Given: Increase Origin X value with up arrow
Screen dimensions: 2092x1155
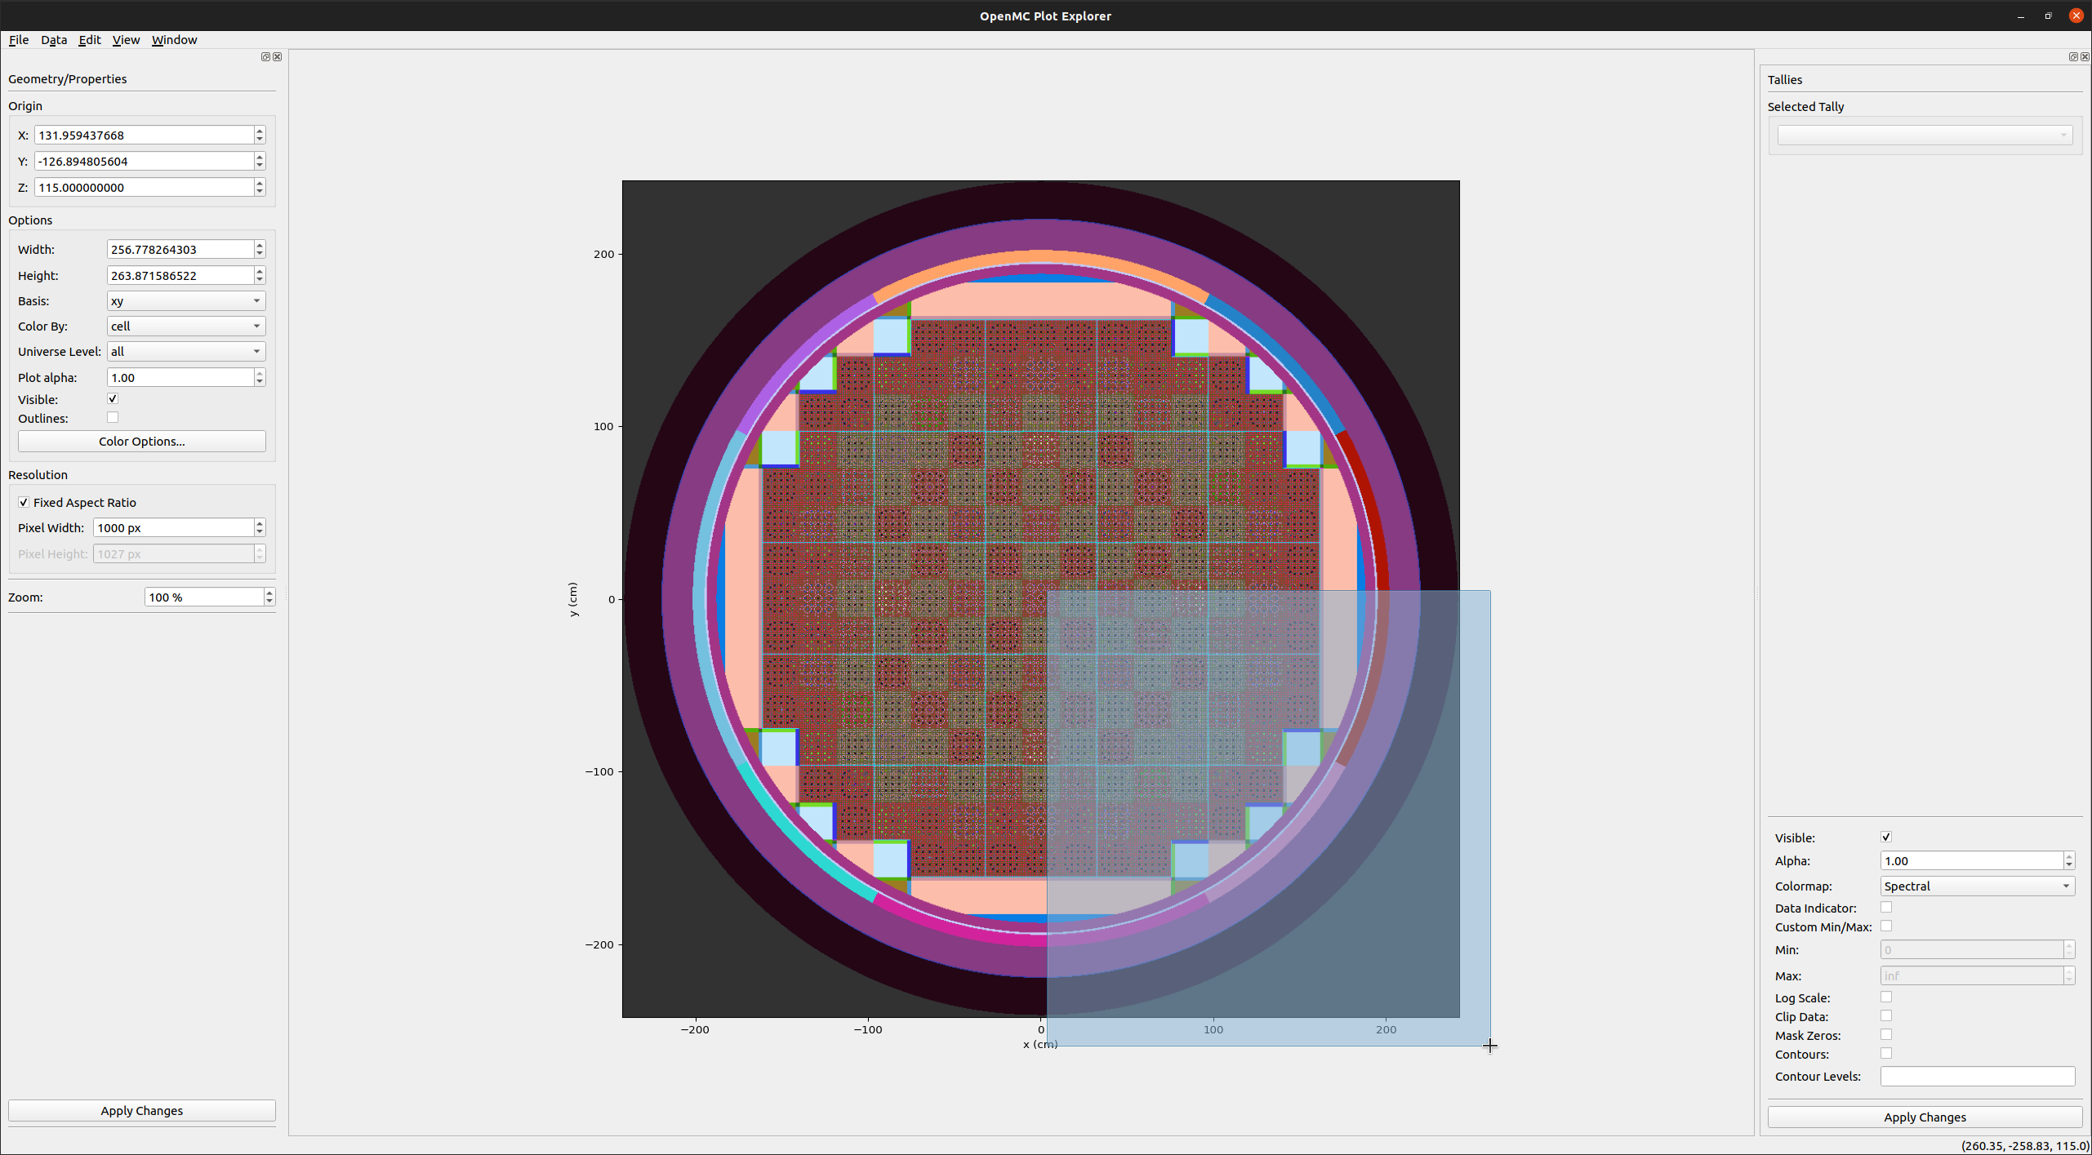Looking at the screenshot, I should [x=260, y=131].
